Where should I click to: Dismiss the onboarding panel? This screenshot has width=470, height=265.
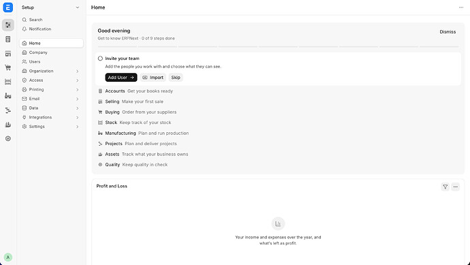pyautogui.click(x=448, y=32)
